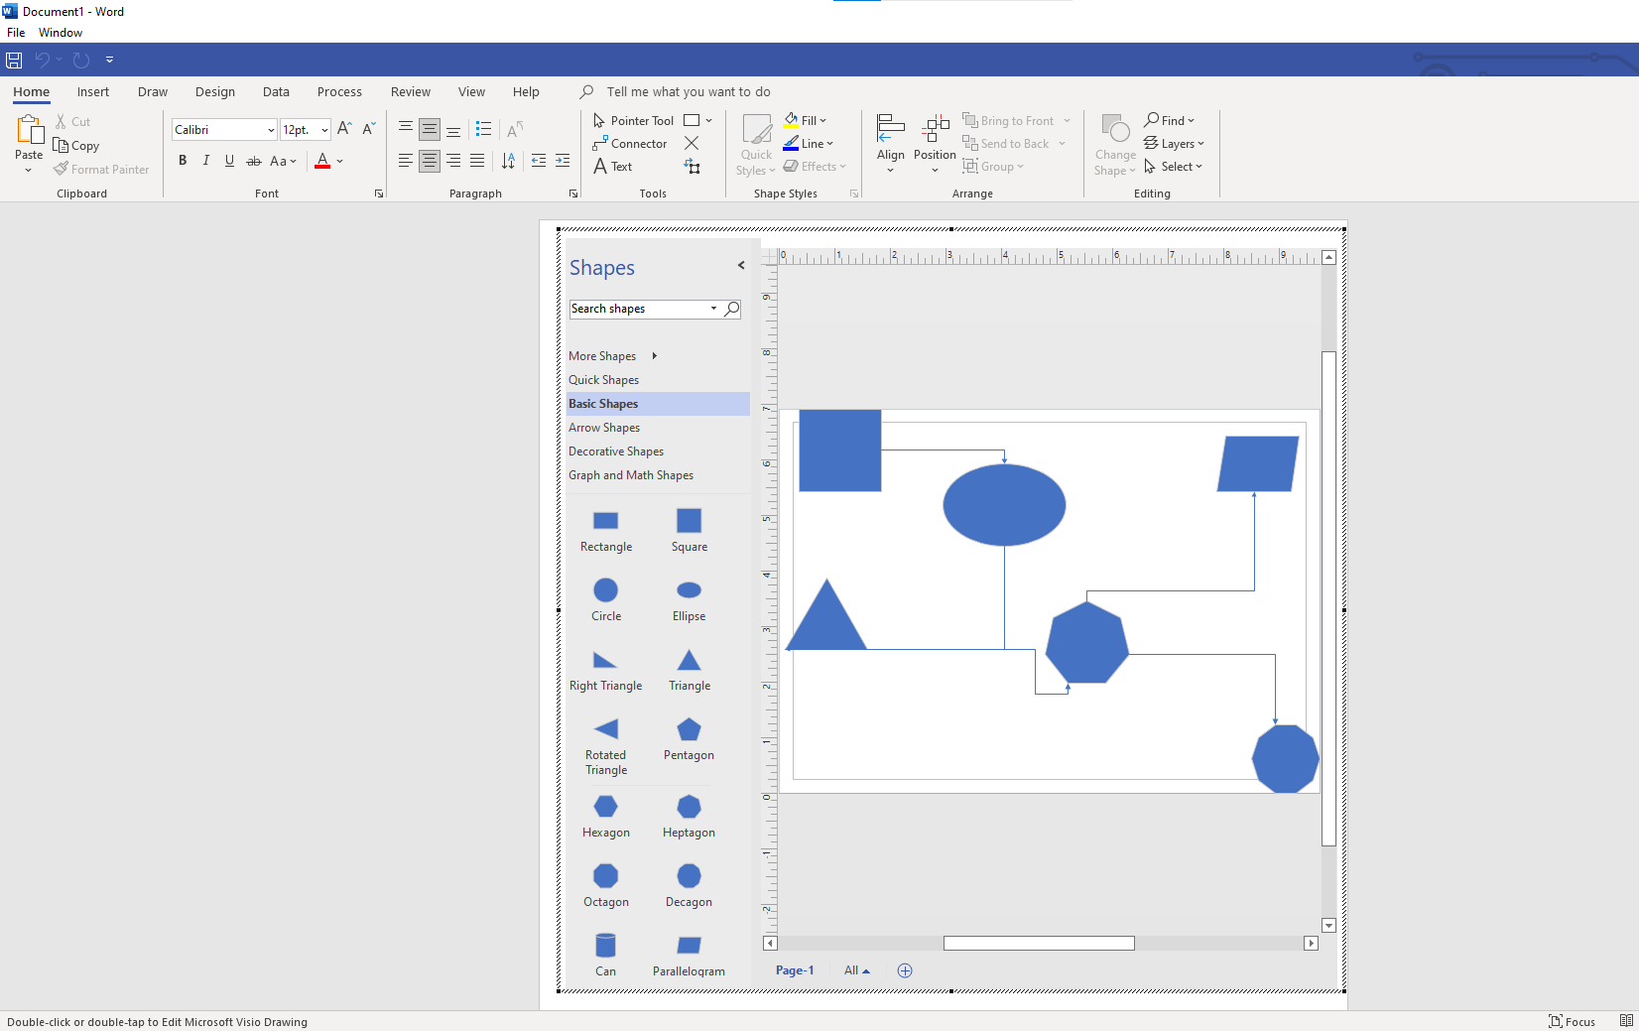
Task: Pick the Octagon shape stencil
Action: pyautogui.click(x=605, y=884)
